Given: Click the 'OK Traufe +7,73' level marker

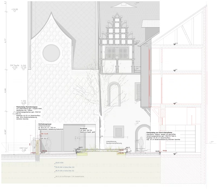Looking at the screenshot, I should tap(14, 66).
